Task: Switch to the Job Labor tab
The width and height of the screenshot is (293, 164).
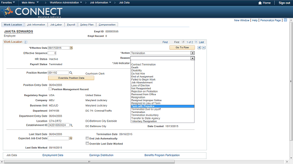Action: tap(56, 25)
